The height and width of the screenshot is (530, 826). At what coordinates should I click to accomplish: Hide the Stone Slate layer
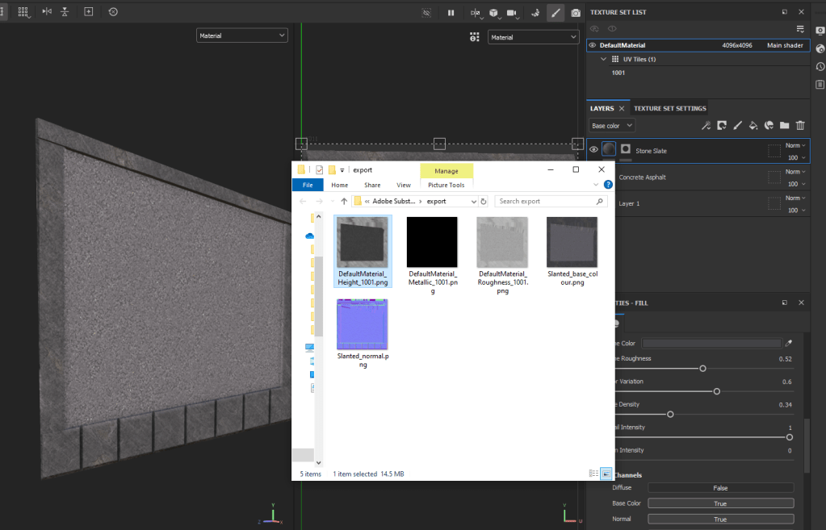click(x=593, y=150)
